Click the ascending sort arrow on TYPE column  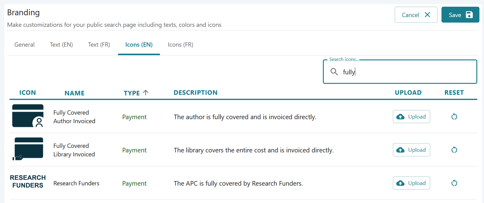tap(146, 92)
